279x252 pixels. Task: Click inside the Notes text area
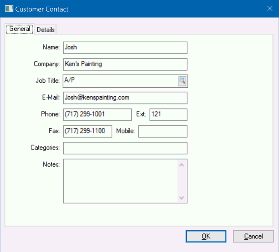point(120,181)
